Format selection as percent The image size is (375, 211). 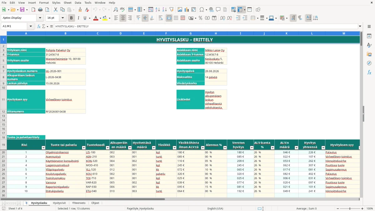click(x=200, y=18)
